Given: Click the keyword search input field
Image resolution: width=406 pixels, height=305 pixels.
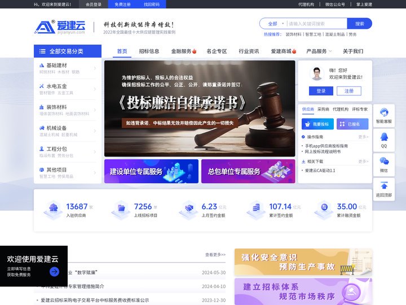Looking at the screenshot, I should pos(317,24).
